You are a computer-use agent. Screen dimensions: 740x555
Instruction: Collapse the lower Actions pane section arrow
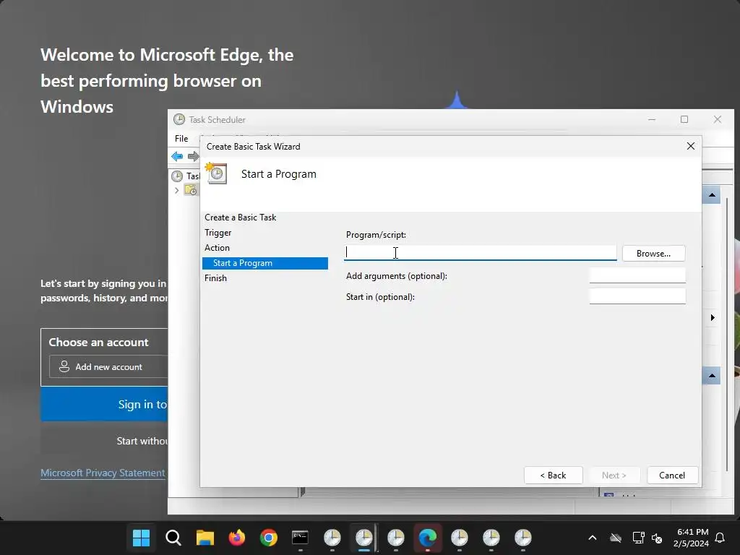point(712,376)
